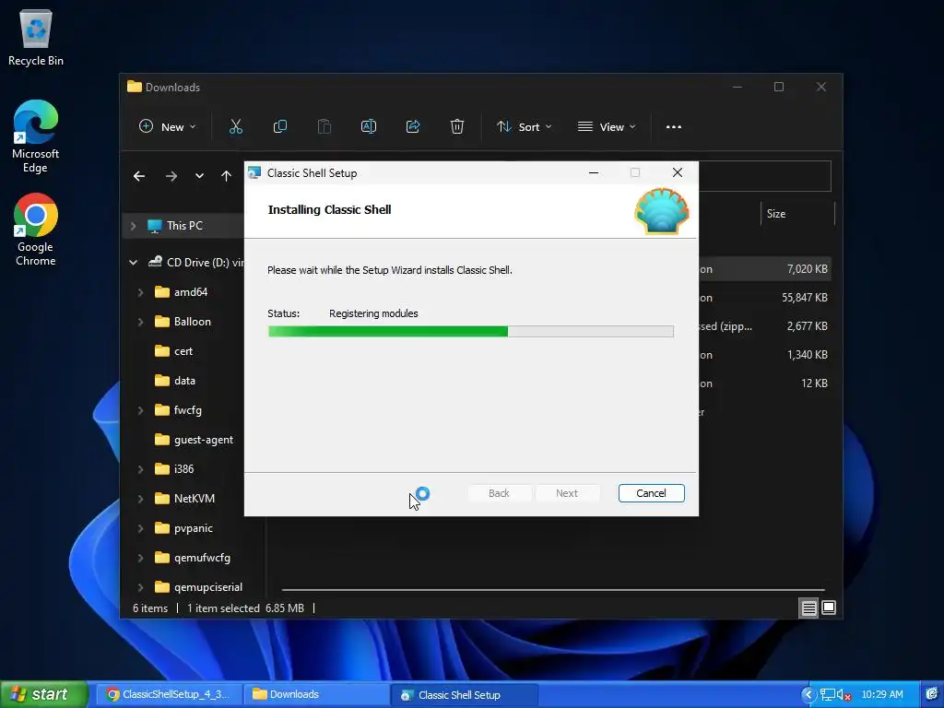Expand the pvpanic folder chevron
This screenshot has height=708, width=944.
point(140,528)
